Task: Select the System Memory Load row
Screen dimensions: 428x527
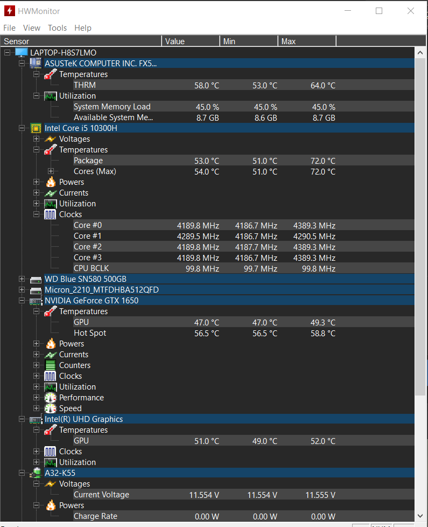Action: [244, 107]
